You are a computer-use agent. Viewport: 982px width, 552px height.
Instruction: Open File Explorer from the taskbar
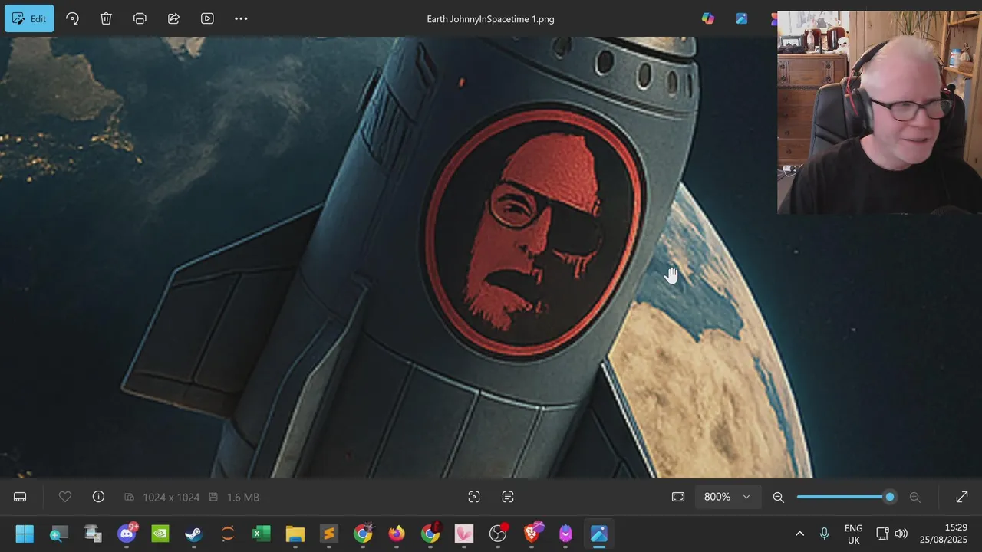(295, 534)
